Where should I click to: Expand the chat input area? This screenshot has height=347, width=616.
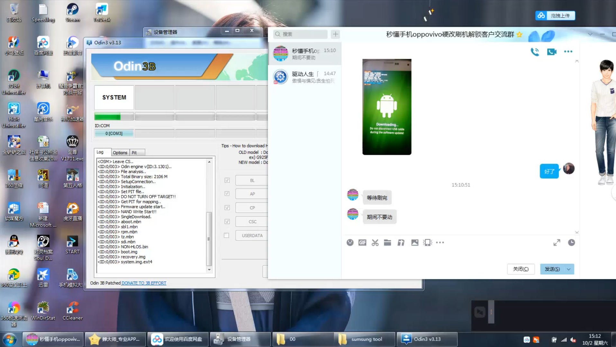click(x=557, y=243)
